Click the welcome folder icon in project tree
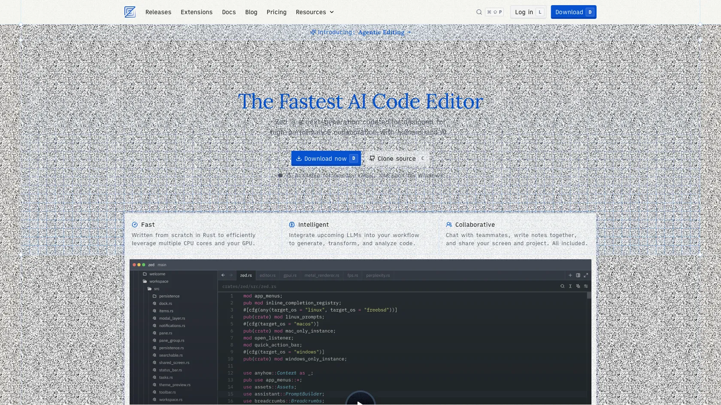 tap(145, 274)
